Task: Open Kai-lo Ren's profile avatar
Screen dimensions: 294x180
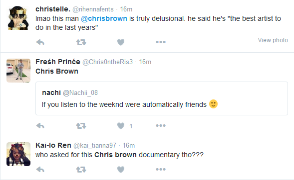Action: [x=18, y=154]
